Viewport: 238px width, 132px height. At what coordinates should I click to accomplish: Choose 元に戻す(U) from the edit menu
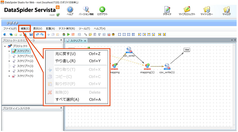pyautogui.click(x=65, y=54)
